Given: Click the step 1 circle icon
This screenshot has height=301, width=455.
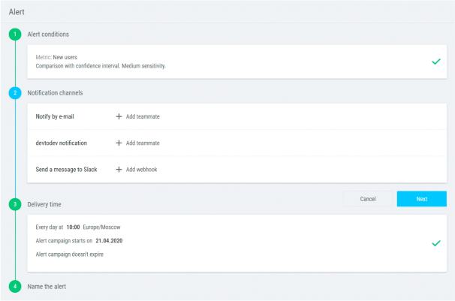Looking at the screenshot, I should (14, 35).
